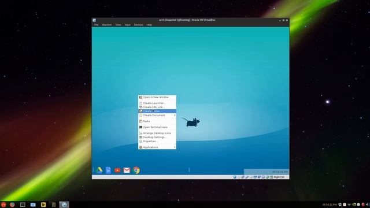The image size is (370, 208).
Task: Open the VirtualBox Help menu
Action: click(x=149, y=25)
